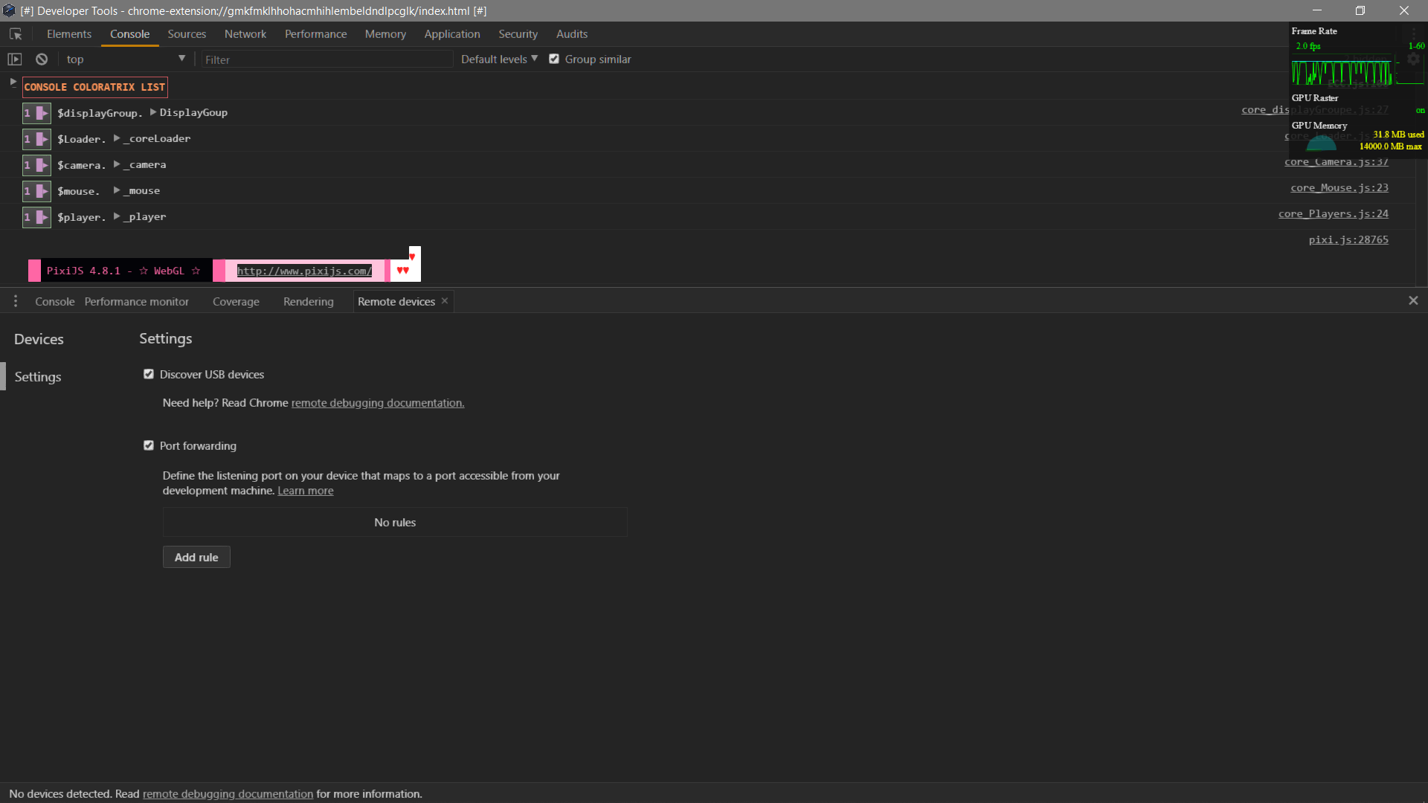Select Devices in the sidebar
The width and height of the screenshot is (1428, 803).
point(39,339)
